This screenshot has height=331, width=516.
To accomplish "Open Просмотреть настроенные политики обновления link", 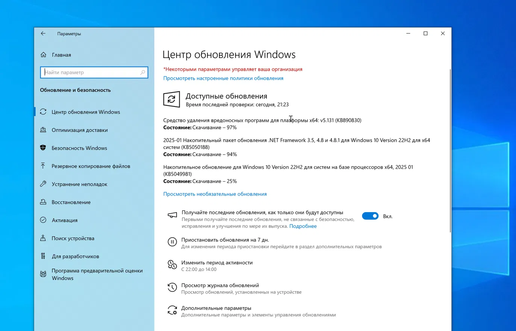I will coord(223,78).
